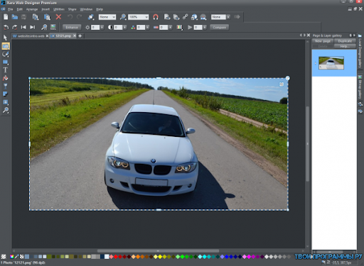
Task: Open the contrast value dropdown arrow
Action: 124,28
